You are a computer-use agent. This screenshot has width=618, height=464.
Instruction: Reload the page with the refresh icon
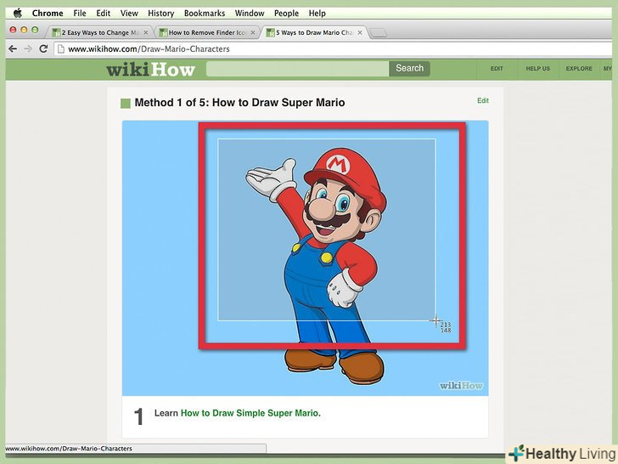[44, 49]
